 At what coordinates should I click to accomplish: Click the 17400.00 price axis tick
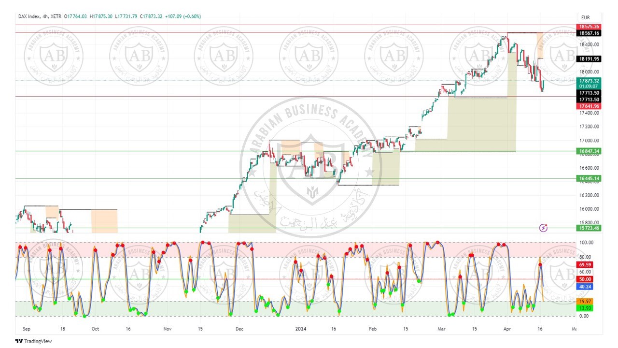[589, 113]
